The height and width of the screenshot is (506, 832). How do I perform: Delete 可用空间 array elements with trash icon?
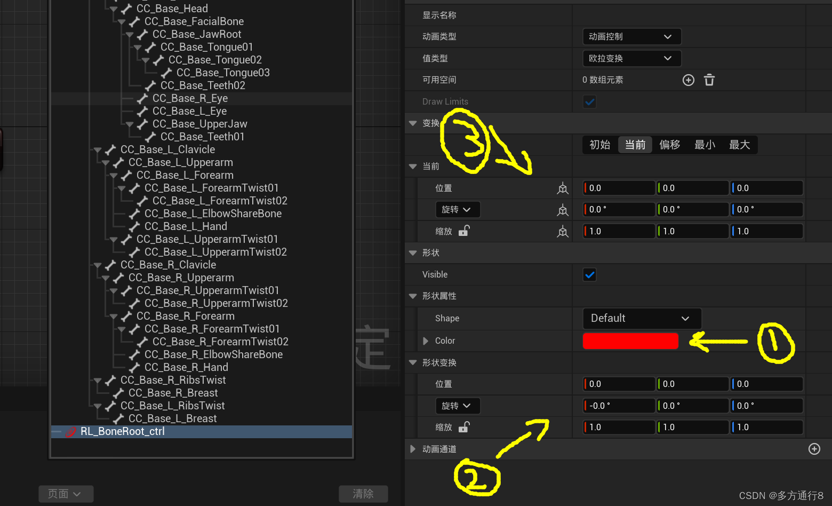[709, 80]
